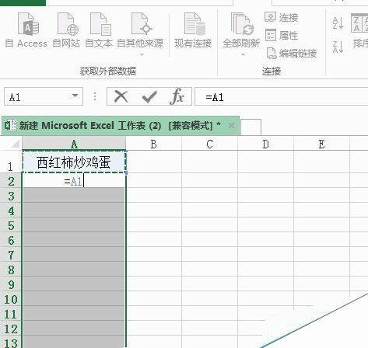The height and width of the screenshot is (348, 368).
Task: Open existing connections (现有连接)
Action: click(193, 30)
